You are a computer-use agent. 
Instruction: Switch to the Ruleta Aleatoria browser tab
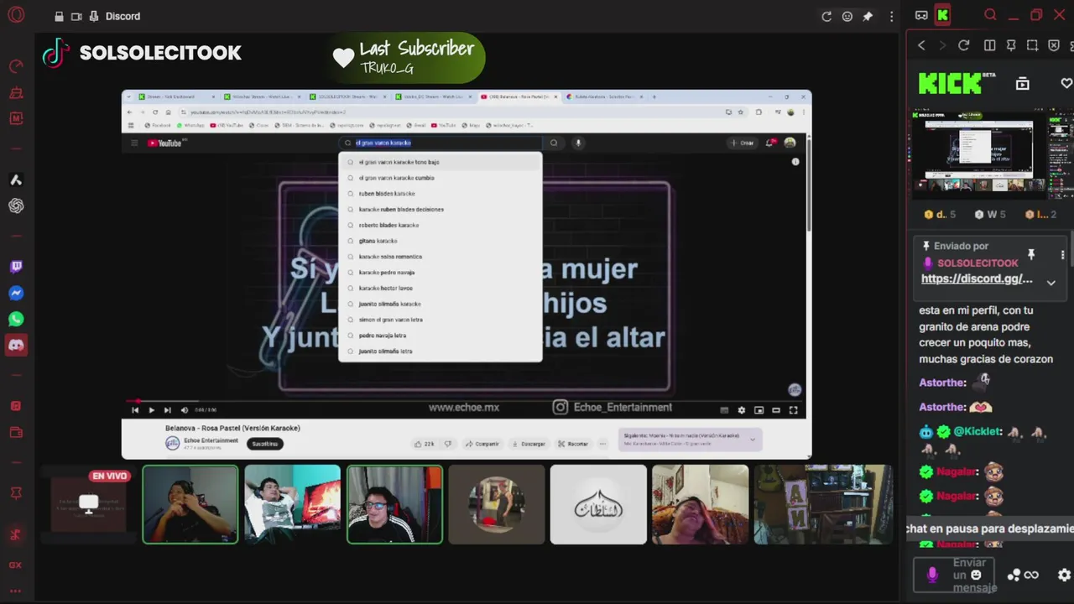click(604, 96)
